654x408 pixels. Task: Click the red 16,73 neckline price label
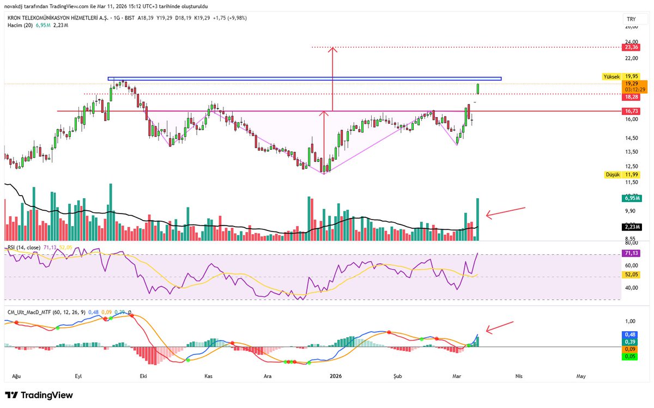(631, 111)
